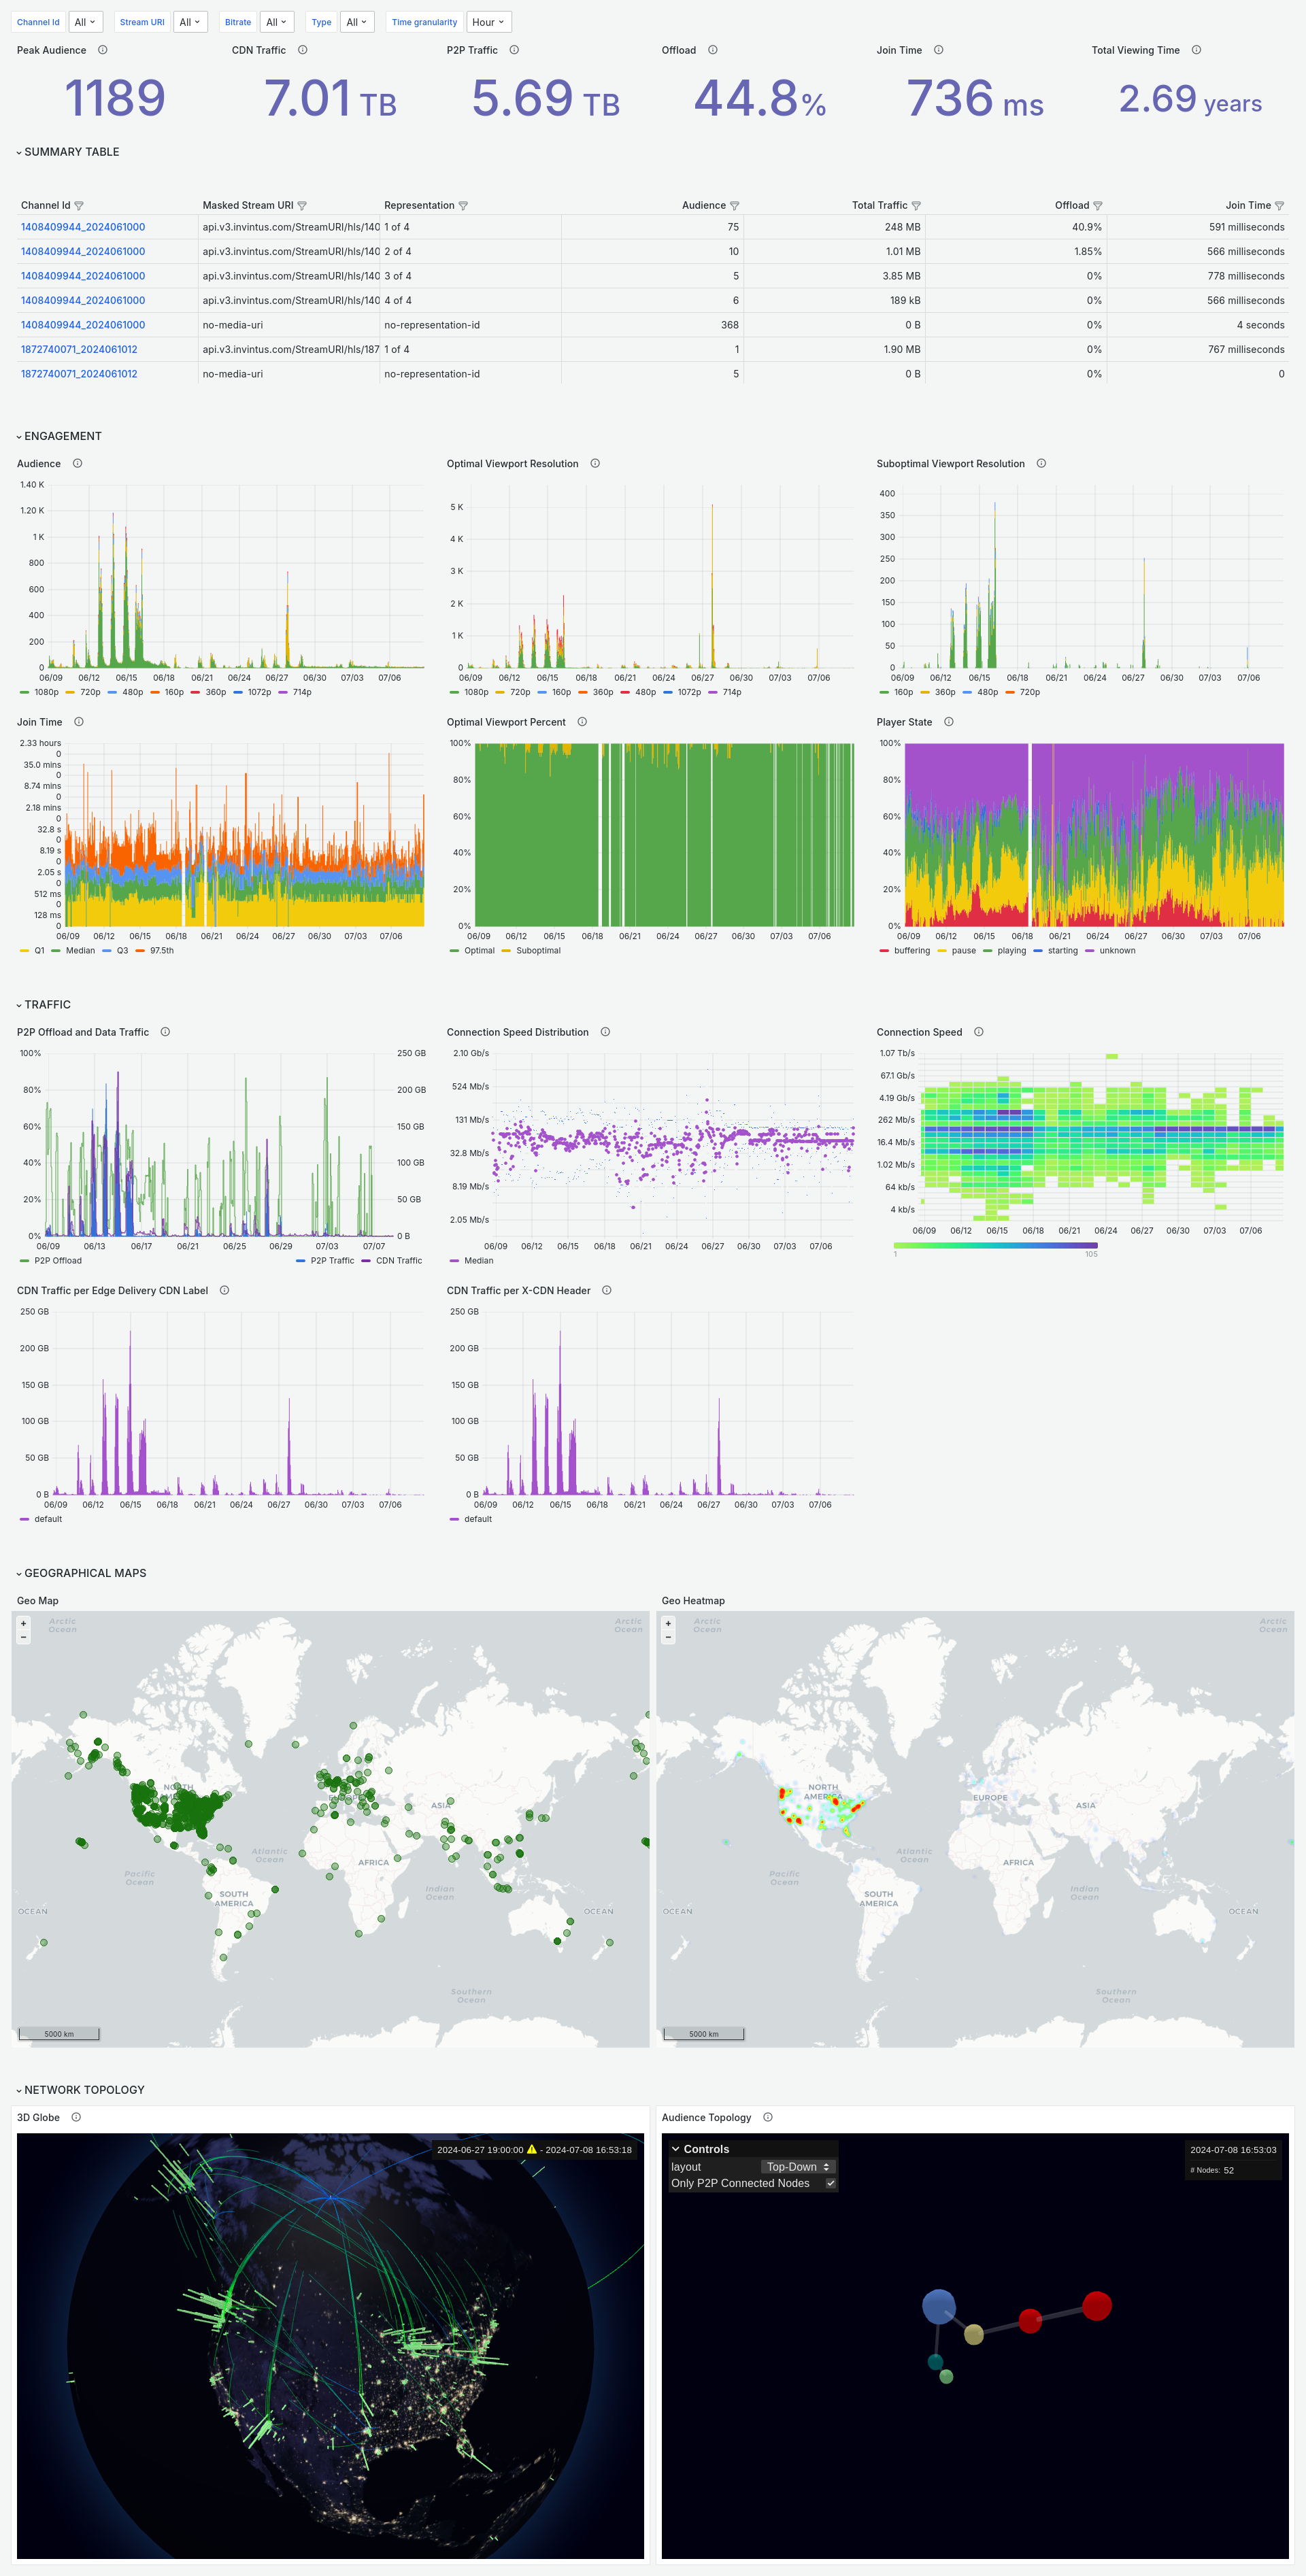Filter the Channel Id column
1306x2576 pixels.
(79, 206)
